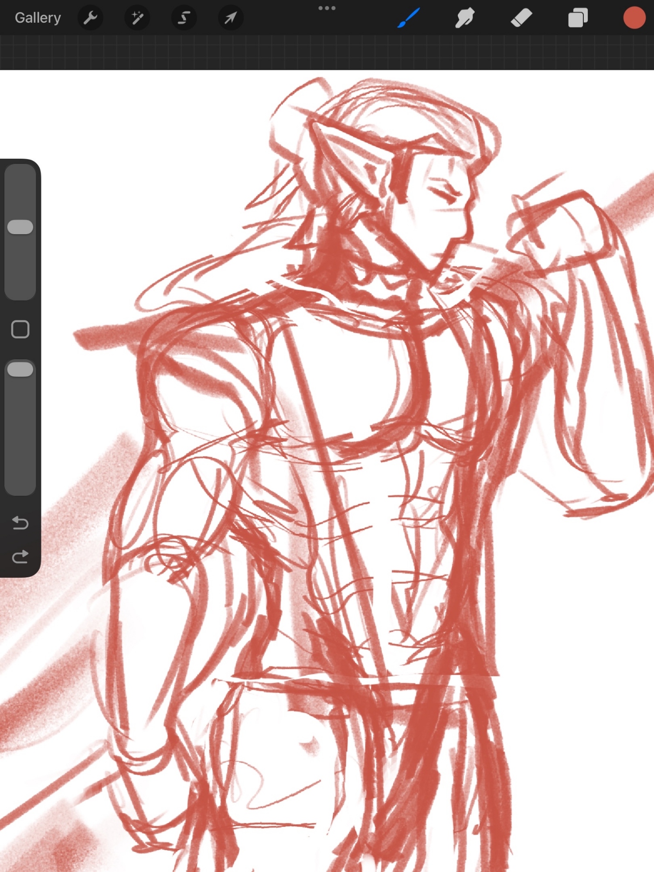Screen dimensions: 654x872
Task: Activate the Transform arrow tool
Action: pos(230,18)
